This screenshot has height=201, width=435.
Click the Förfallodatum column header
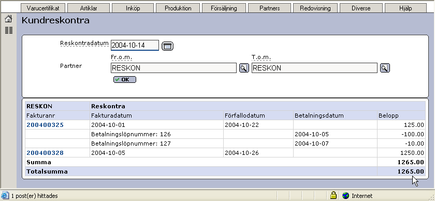pos(245,116)
